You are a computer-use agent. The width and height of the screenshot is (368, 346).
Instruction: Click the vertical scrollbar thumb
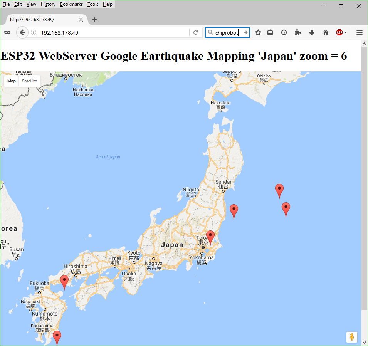[364, 178]
